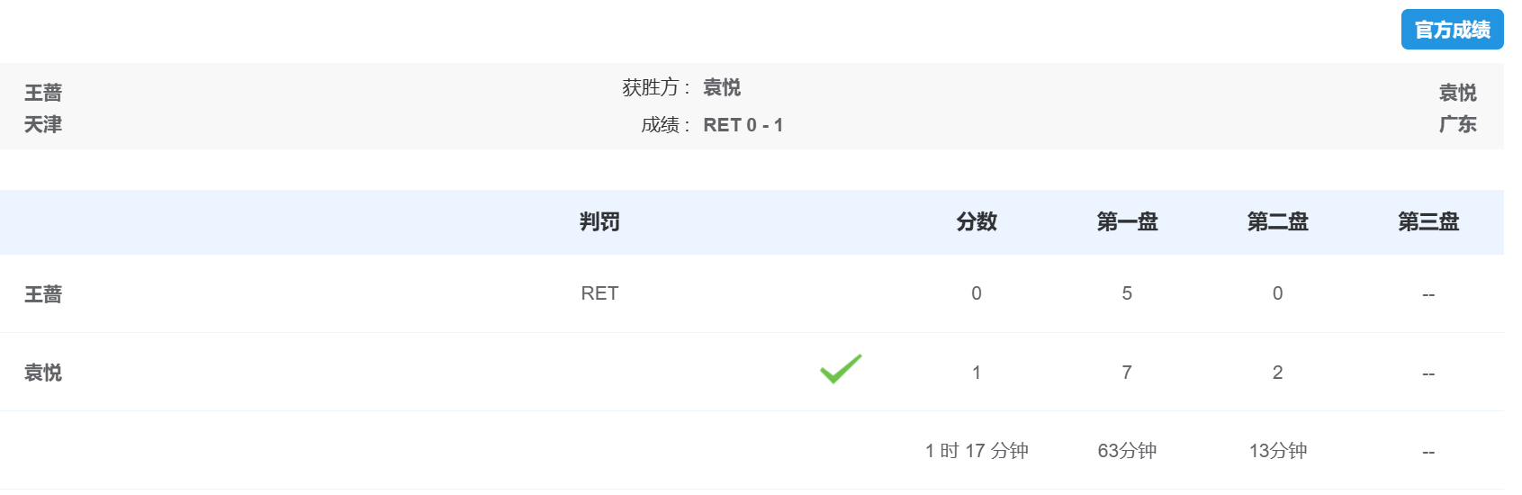Click player name 王蔷 in header

43,93
